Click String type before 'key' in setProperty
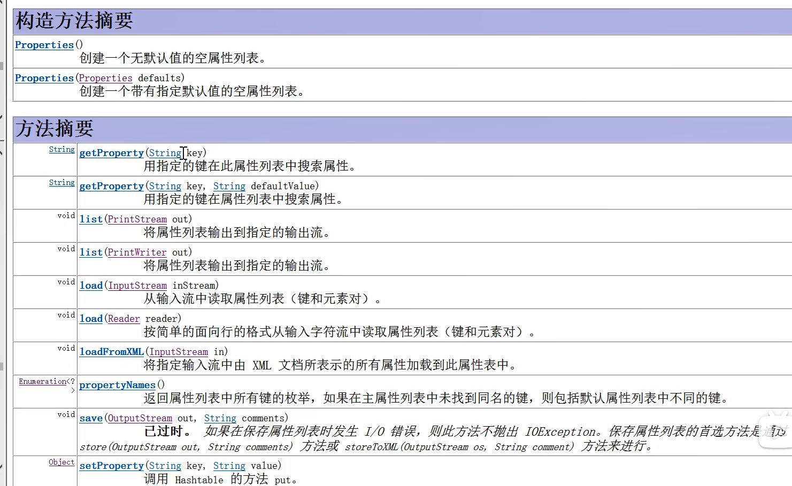Viewport: 792px width, 486px height. (x=165, y=466)
